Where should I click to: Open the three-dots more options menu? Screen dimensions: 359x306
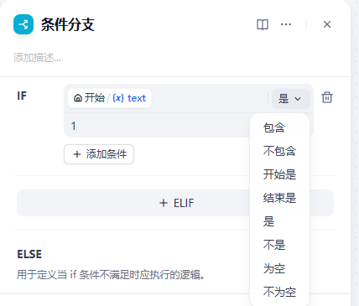(286, 24)
